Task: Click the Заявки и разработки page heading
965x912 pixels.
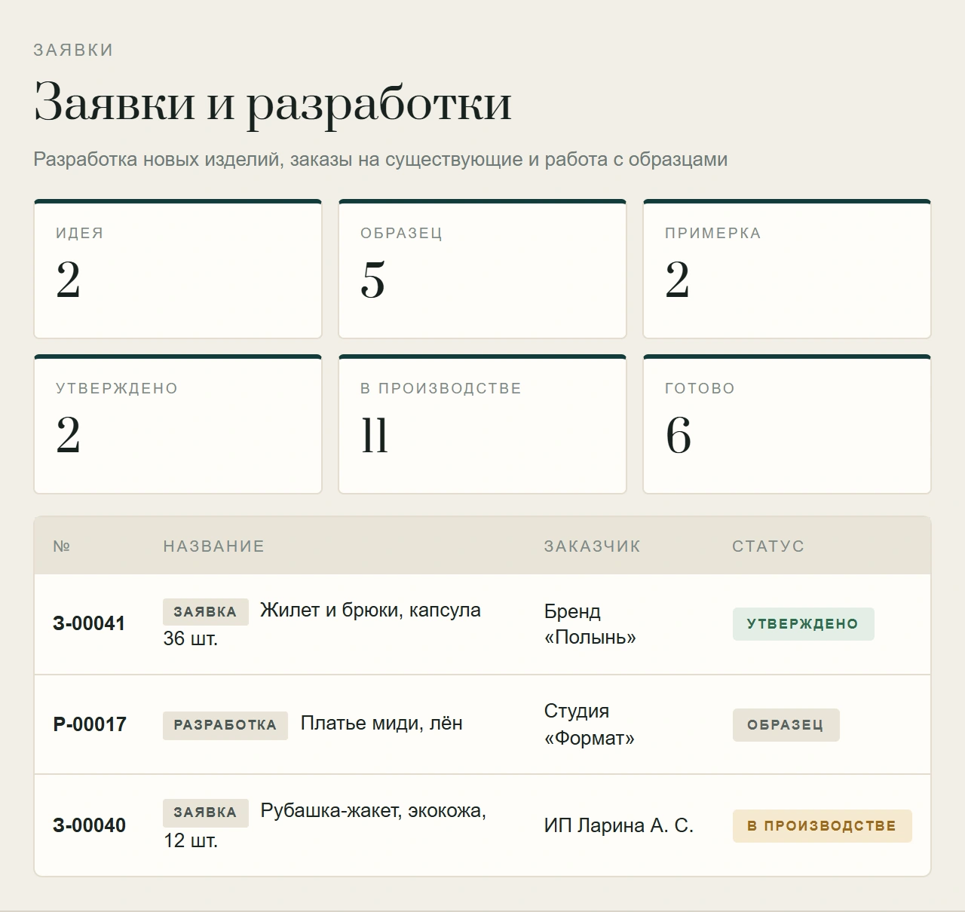Action: click(x=273, y=103)
